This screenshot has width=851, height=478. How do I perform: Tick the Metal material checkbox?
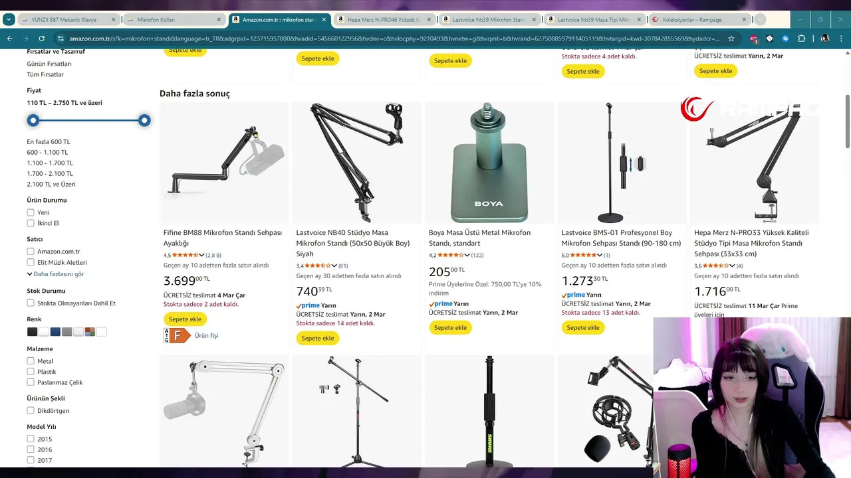pyautogui.click(x=31, y=361)
